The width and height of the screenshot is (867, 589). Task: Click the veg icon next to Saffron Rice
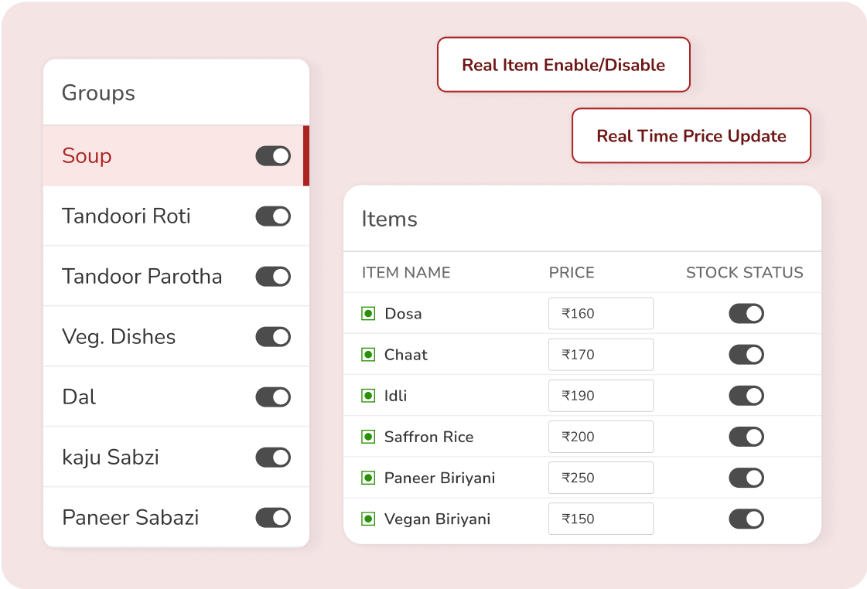(368, 437)
